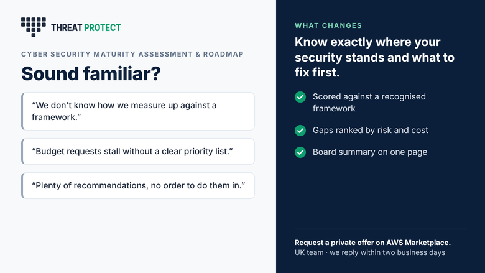Select the 'We don't know how we measure up' quote card
Image resolution: width=485 pixels, height=273 pixels.
pos(138,111)
